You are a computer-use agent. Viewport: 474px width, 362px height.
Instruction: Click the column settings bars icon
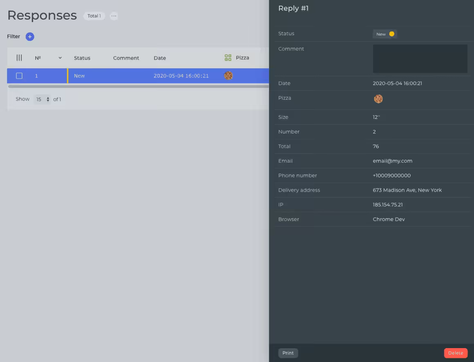click(x=19, y=58)
